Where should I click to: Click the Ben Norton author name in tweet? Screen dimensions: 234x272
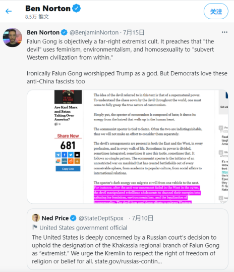tap(43, 32)
